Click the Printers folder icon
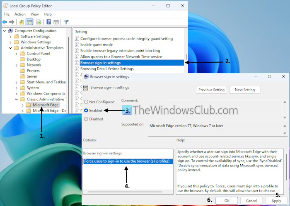Viewport: 290px width, 206px height. point(22,71)
